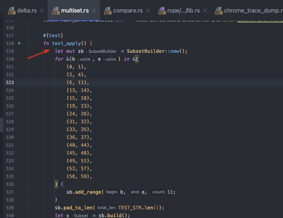Click the Rust file icon on delta.rs tab
This screenshot has height=218, width=283.
click(x=12, y=11)
